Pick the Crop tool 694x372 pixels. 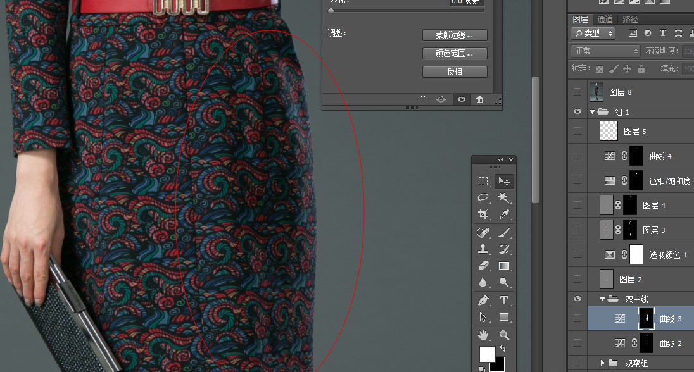point(483,215)
